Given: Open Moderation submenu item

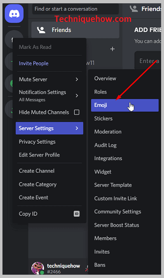Looking at the screenshot, I should click(124, 131).
